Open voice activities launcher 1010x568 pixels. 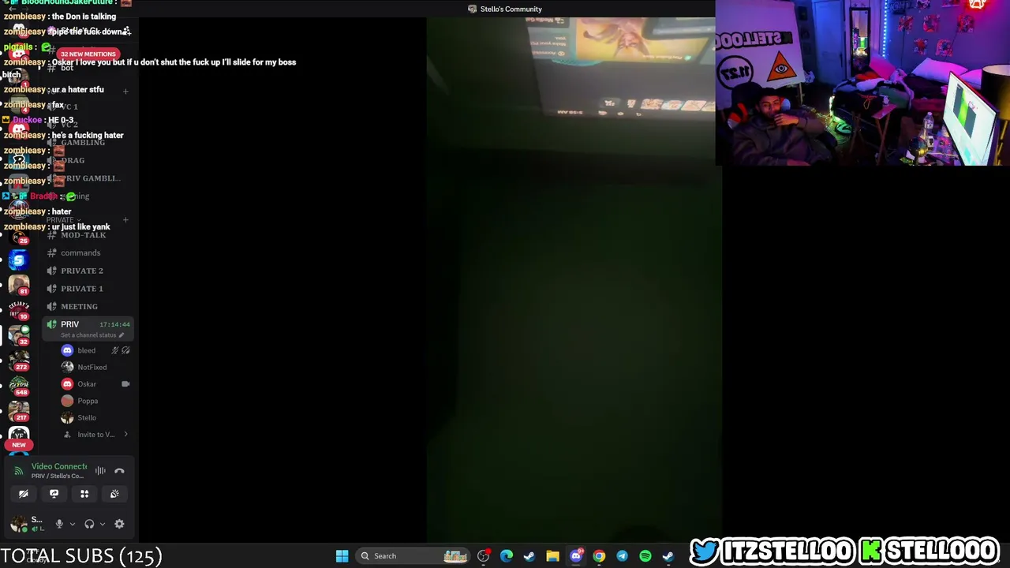coord(84,494)
